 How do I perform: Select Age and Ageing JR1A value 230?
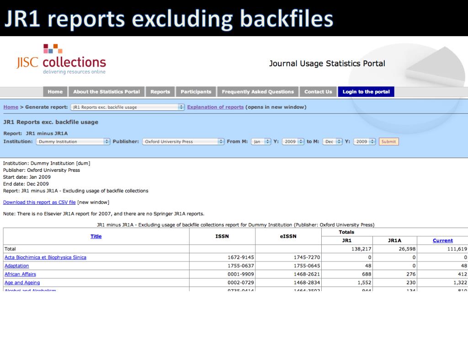pos(411,282)
